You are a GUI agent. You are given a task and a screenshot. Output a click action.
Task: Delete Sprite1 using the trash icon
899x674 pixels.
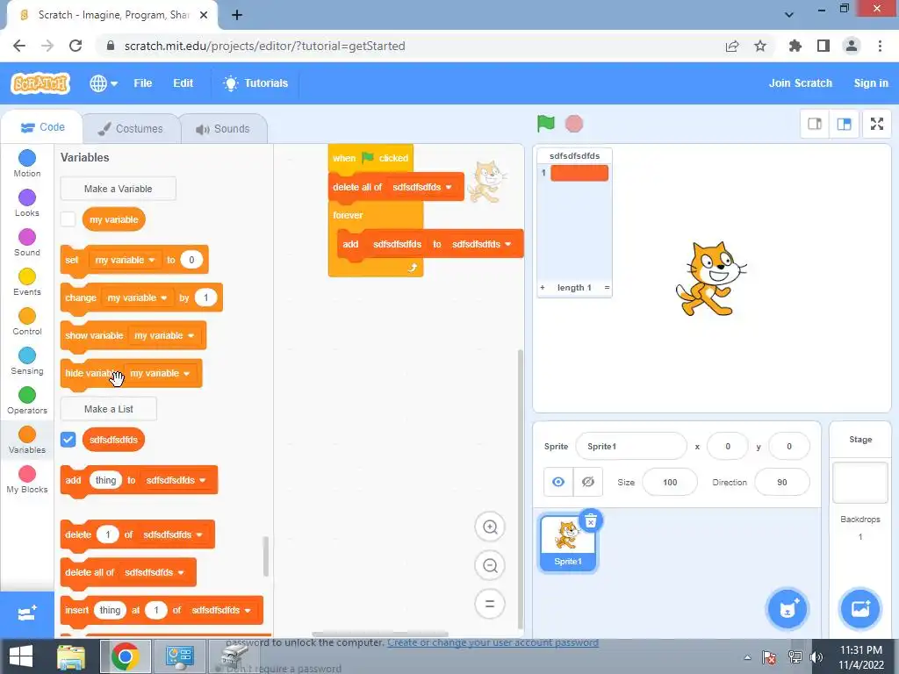pyautogui.click(x=591, y=521)
